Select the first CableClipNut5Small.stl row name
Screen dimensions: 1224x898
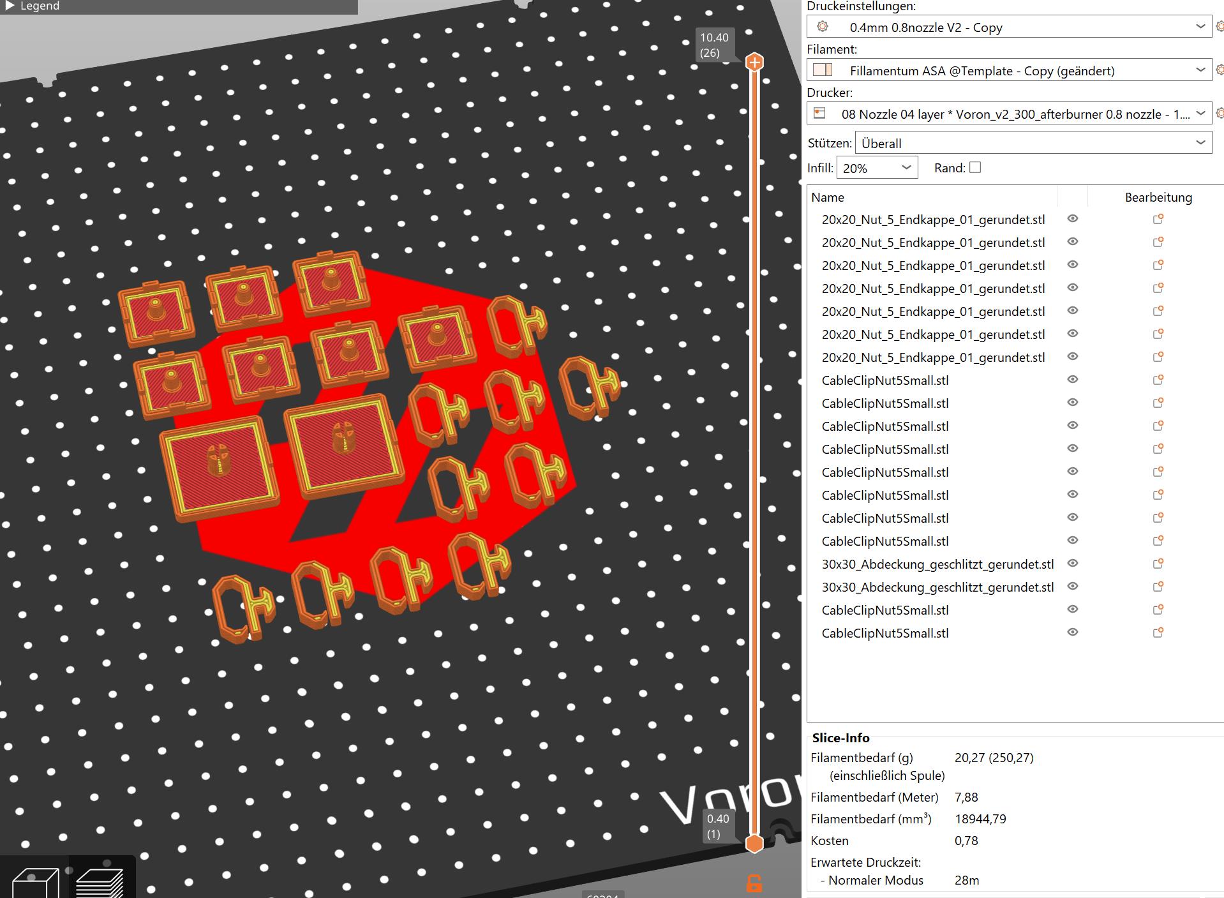pyautogui.click(x=884, y=380)
